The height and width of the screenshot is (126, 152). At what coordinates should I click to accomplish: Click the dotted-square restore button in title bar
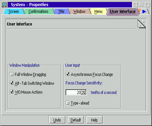[x=141, y=5]
